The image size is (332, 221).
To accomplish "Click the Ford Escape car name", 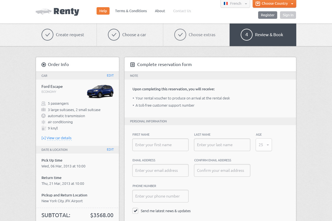I will [x=52, y=86].
